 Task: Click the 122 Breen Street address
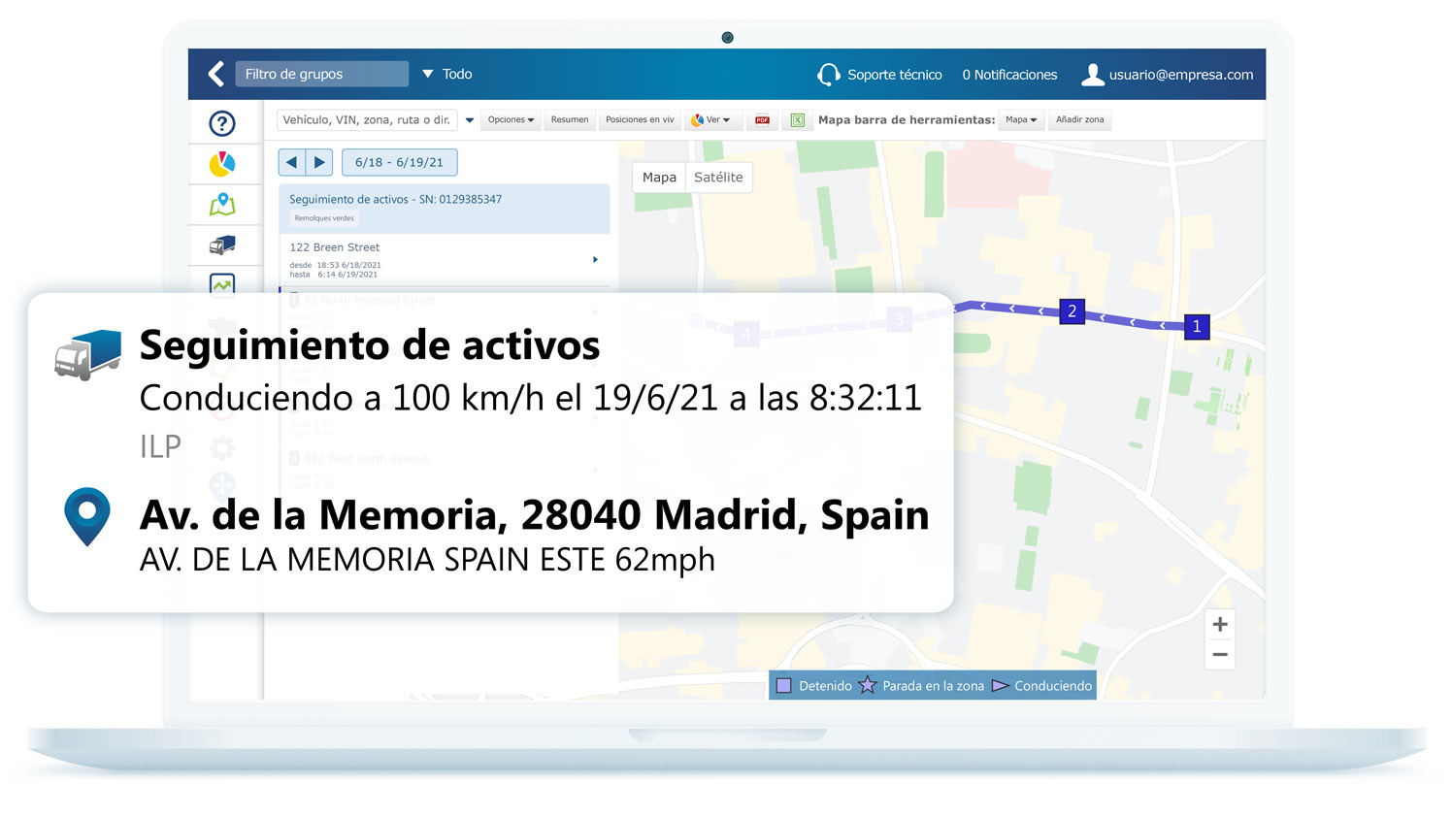335,247
